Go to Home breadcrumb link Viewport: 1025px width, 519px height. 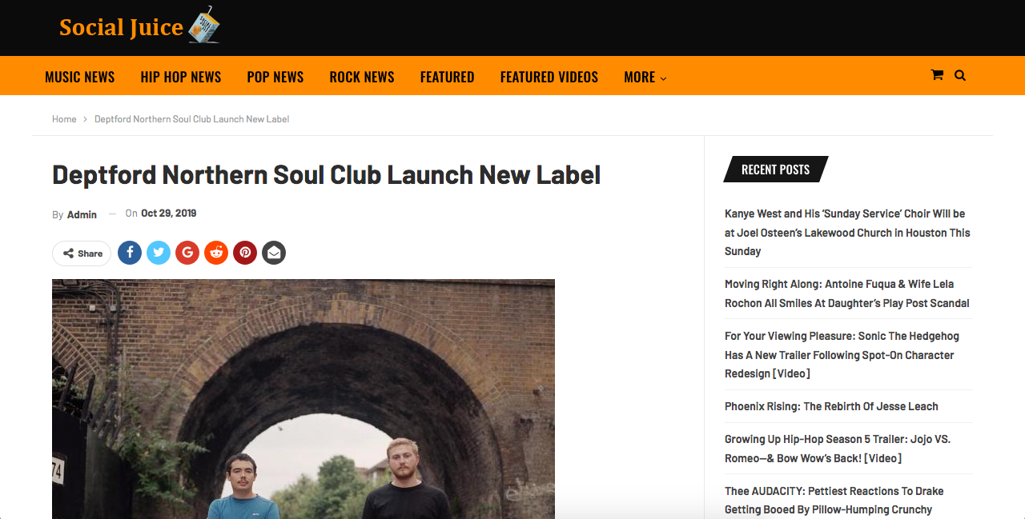(x=64, y=119)
